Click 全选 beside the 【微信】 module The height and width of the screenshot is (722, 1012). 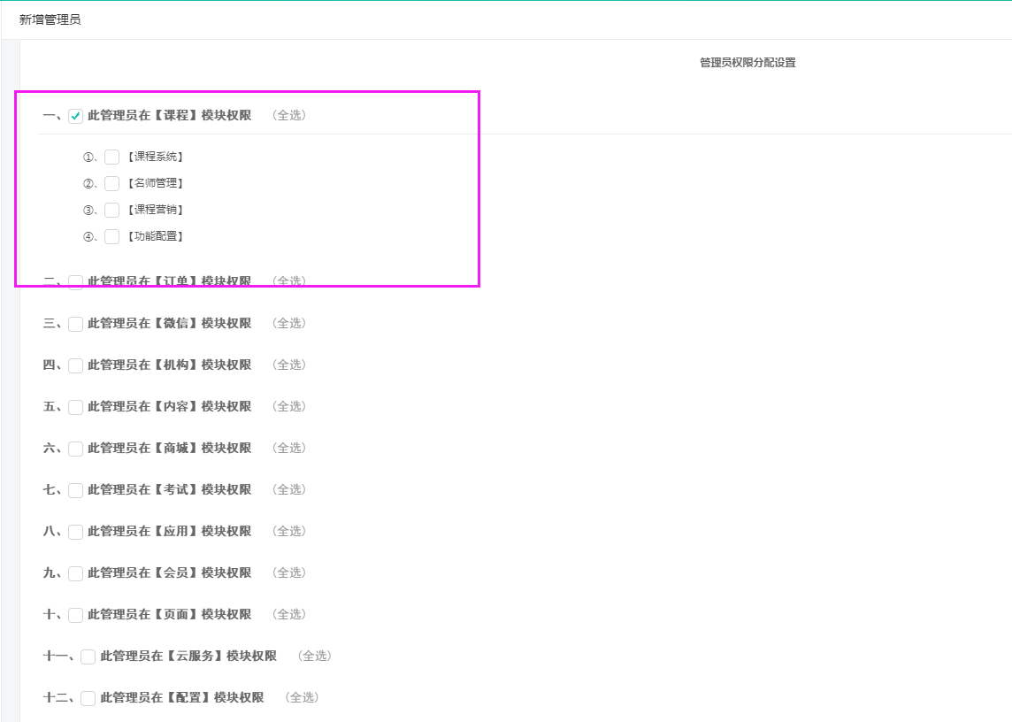point(289,323)
